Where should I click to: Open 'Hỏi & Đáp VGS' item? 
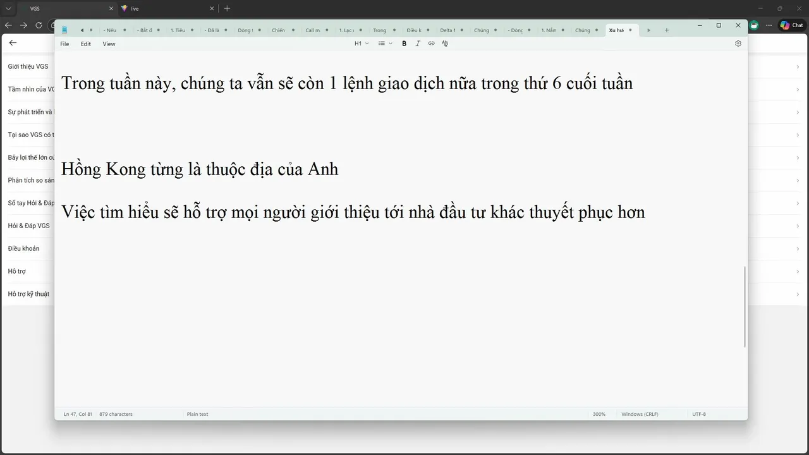(x=28, y=226)
